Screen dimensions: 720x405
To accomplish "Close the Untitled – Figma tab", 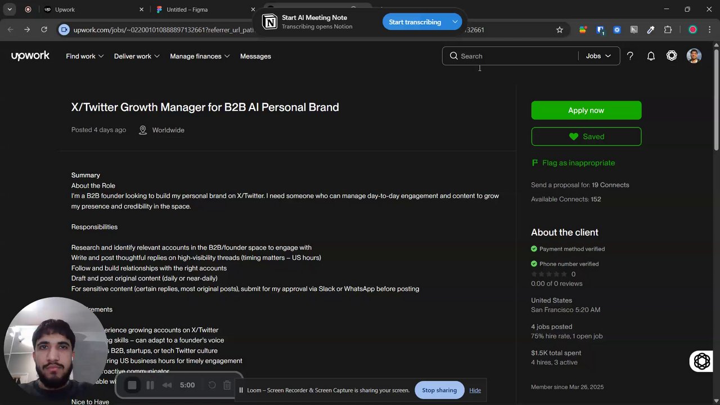I will point(253,10).
